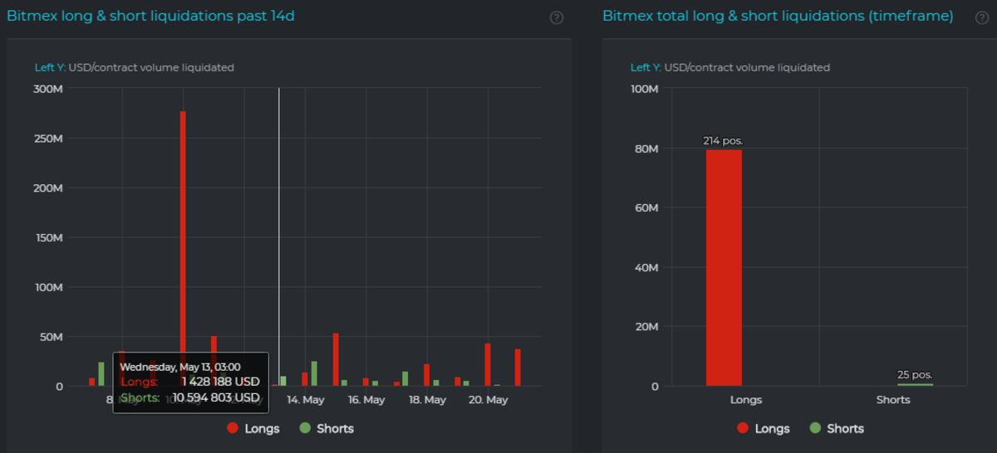Click '14. May' x-axis label
The height and width of the screenshot is (453, 997).
point(305,400)
